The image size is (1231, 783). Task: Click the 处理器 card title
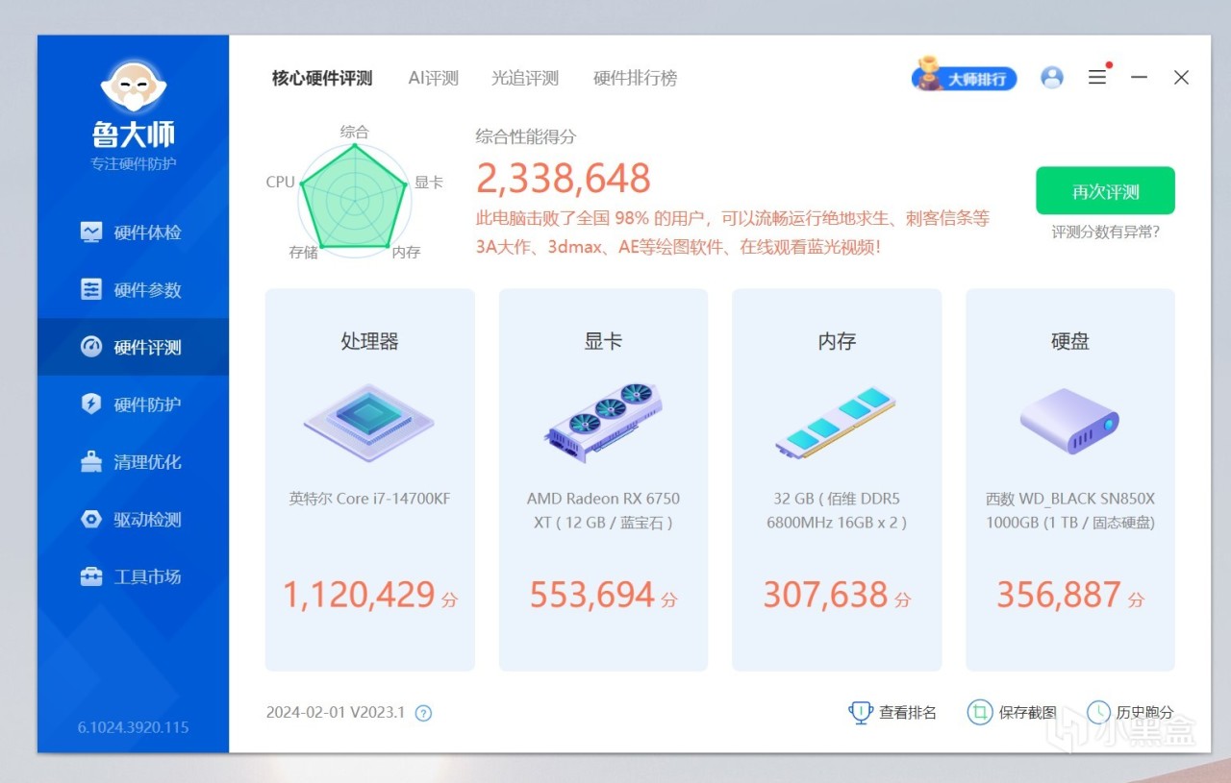coord(369,341)
